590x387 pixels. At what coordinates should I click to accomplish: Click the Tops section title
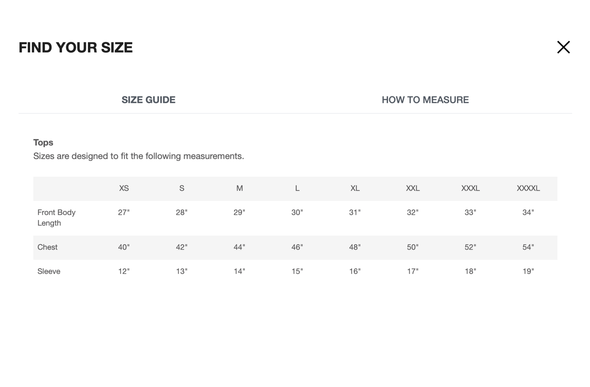pyautogui.click(x=43, y=143)
